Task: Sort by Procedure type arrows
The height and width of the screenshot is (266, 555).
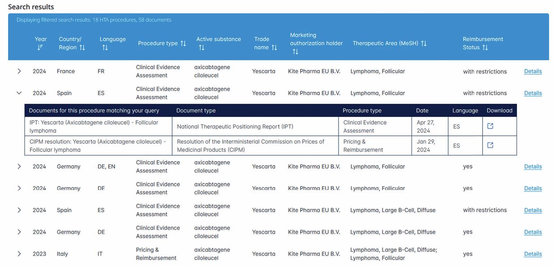Action: 183,43
